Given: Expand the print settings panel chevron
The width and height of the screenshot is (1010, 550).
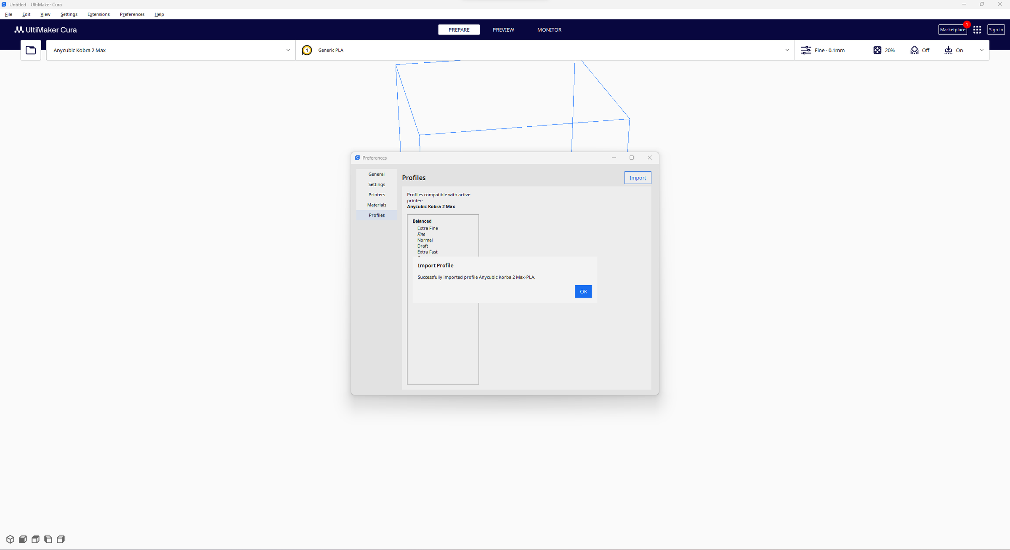Looking at the screenshot, I should (982, 50).
